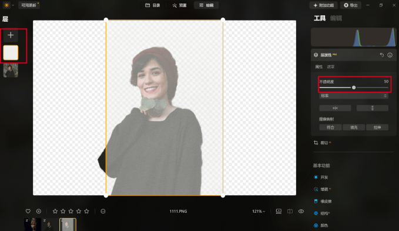This screenshot has height=231, width=399.
Task: Select the 遮罩 mask sub-tab
Action: click(x=331, y=66)
